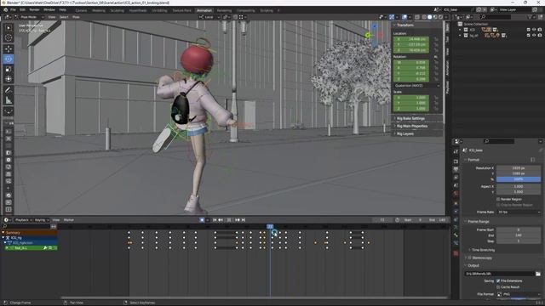This screenshot has width=545, height=306.
Task: Adjust the resolution percentage slider
Action: tap(519, 179)
